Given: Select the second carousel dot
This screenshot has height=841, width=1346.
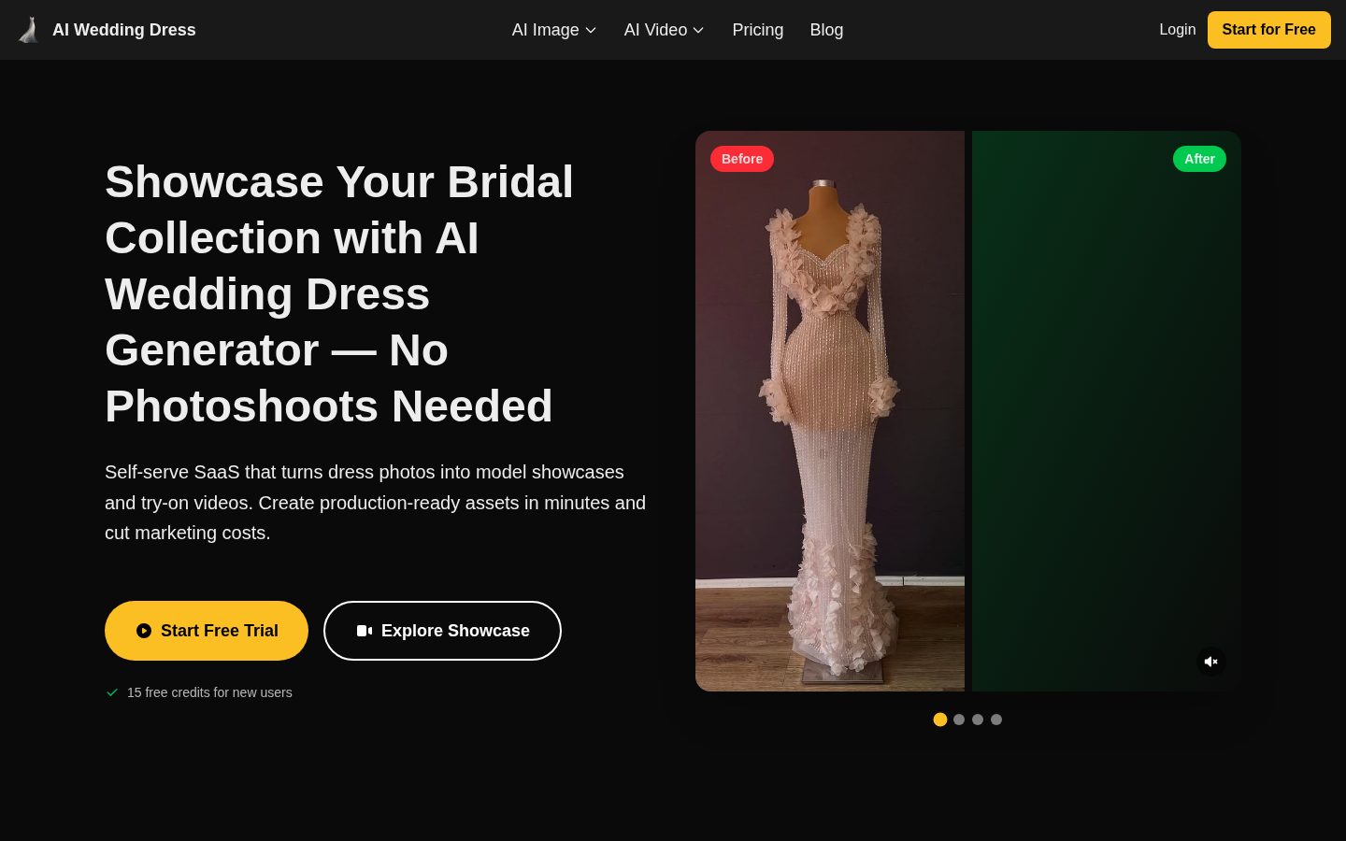Looking at the screenshot, I should click(959, 720).
